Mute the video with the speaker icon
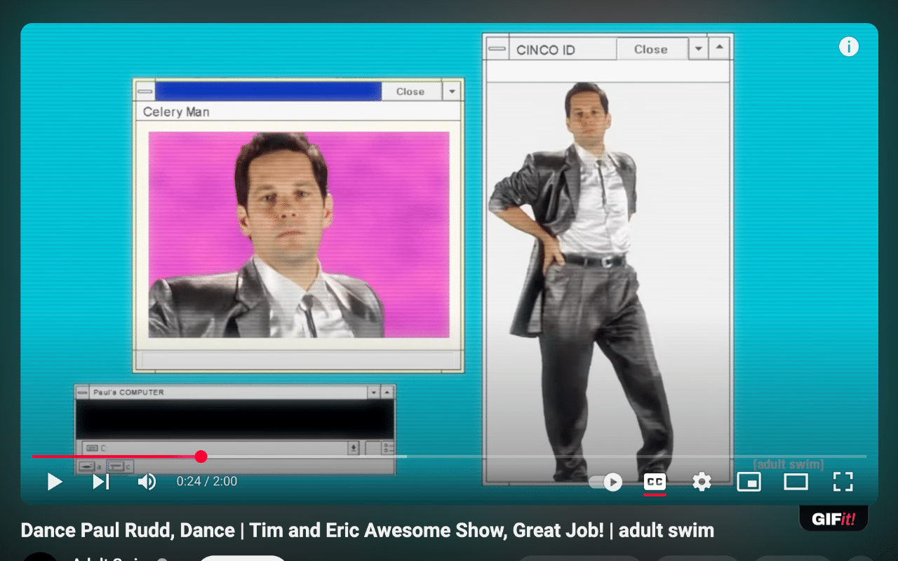The image size is (898, 561). 147,482
